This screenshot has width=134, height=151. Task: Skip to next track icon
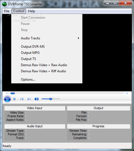click(29, 99)
